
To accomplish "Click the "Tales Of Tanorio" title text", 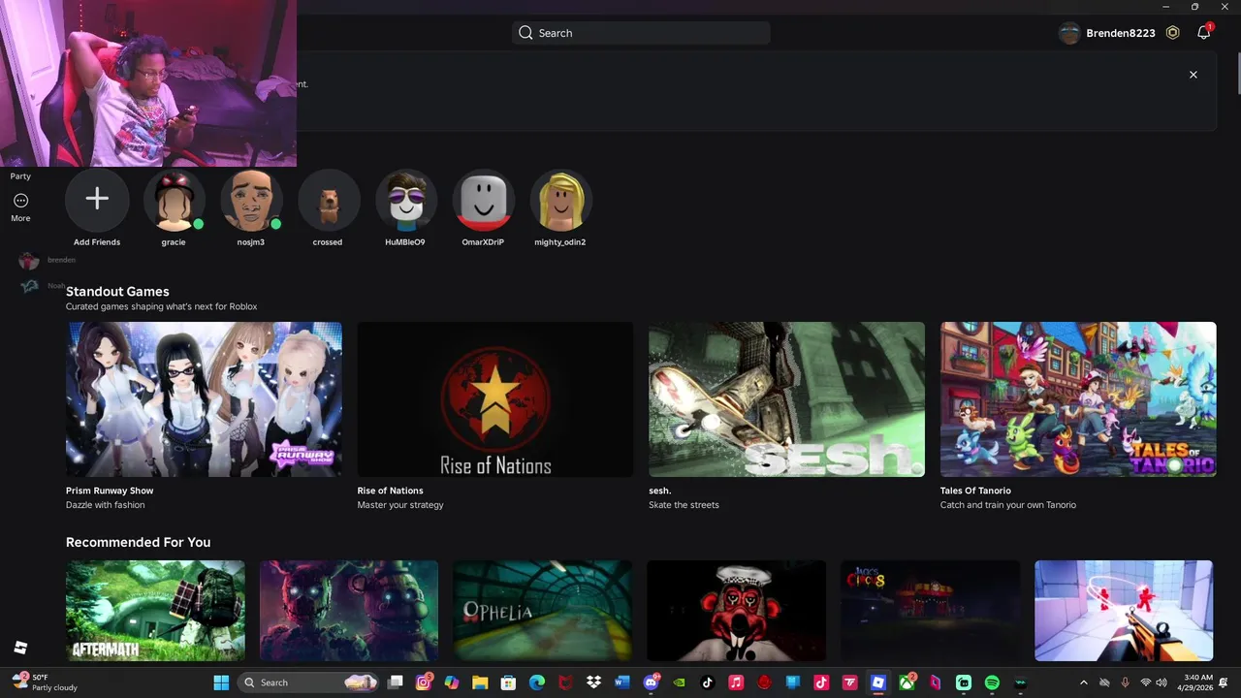I will point(975,491).
